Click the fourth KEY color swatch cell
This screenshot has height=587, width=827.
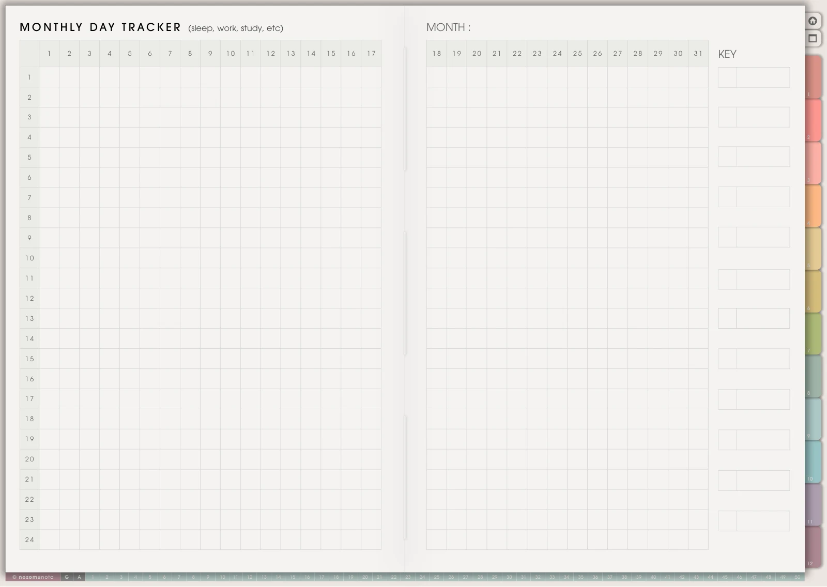pyautogui.click(x=727, y=197)
